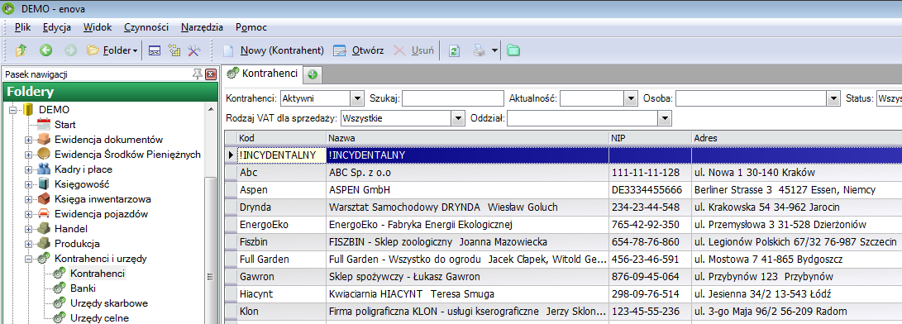
Task: Sort table by Adres column header
Action: coord(797,139)
